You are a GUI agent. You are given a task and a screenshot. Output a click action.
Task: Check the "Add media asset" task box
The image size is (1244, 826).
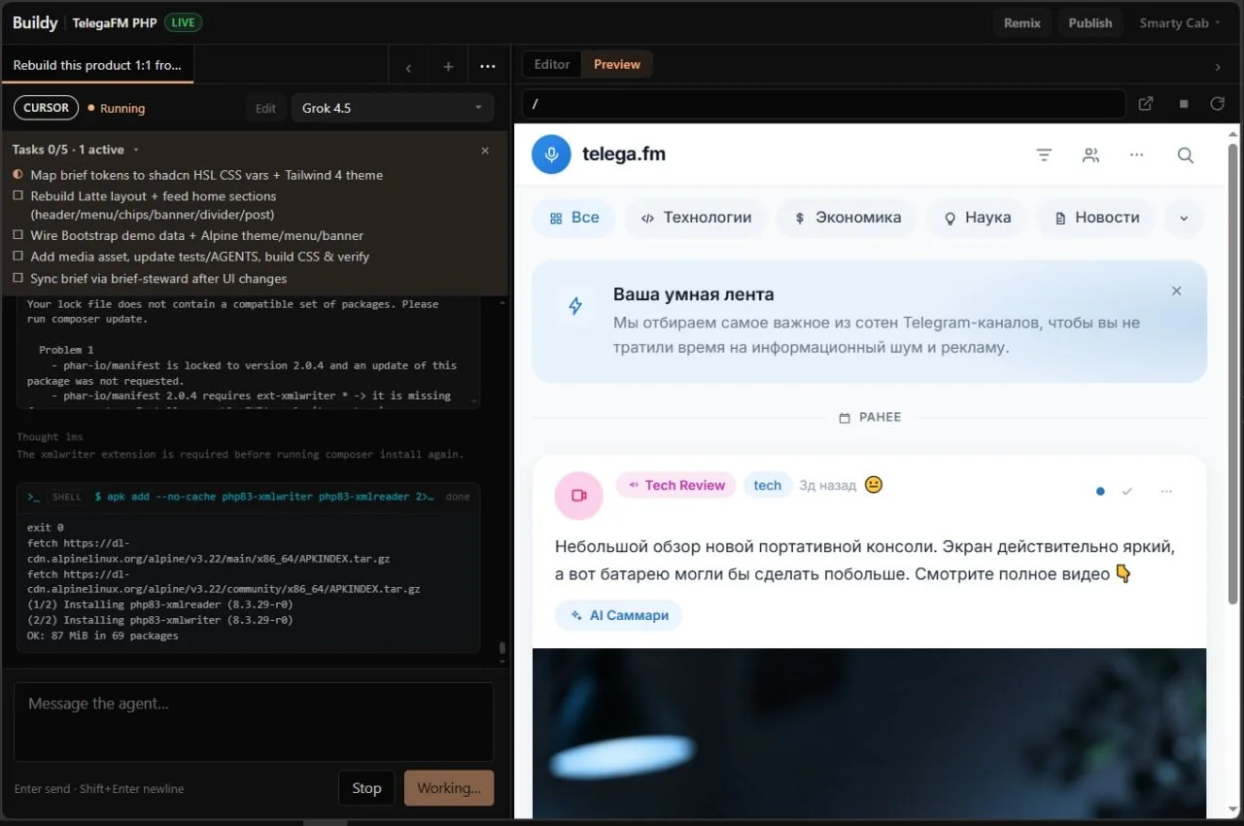(17, 257)
